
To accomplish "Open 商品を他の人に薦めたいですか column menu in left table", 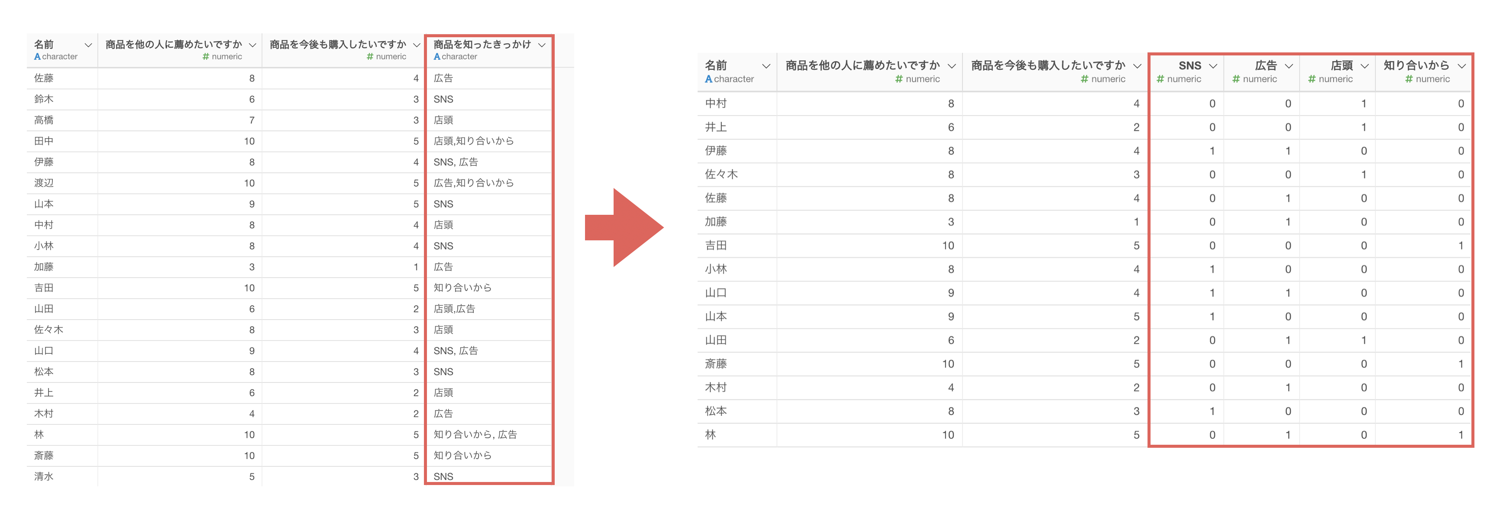I will click(252, 45).
